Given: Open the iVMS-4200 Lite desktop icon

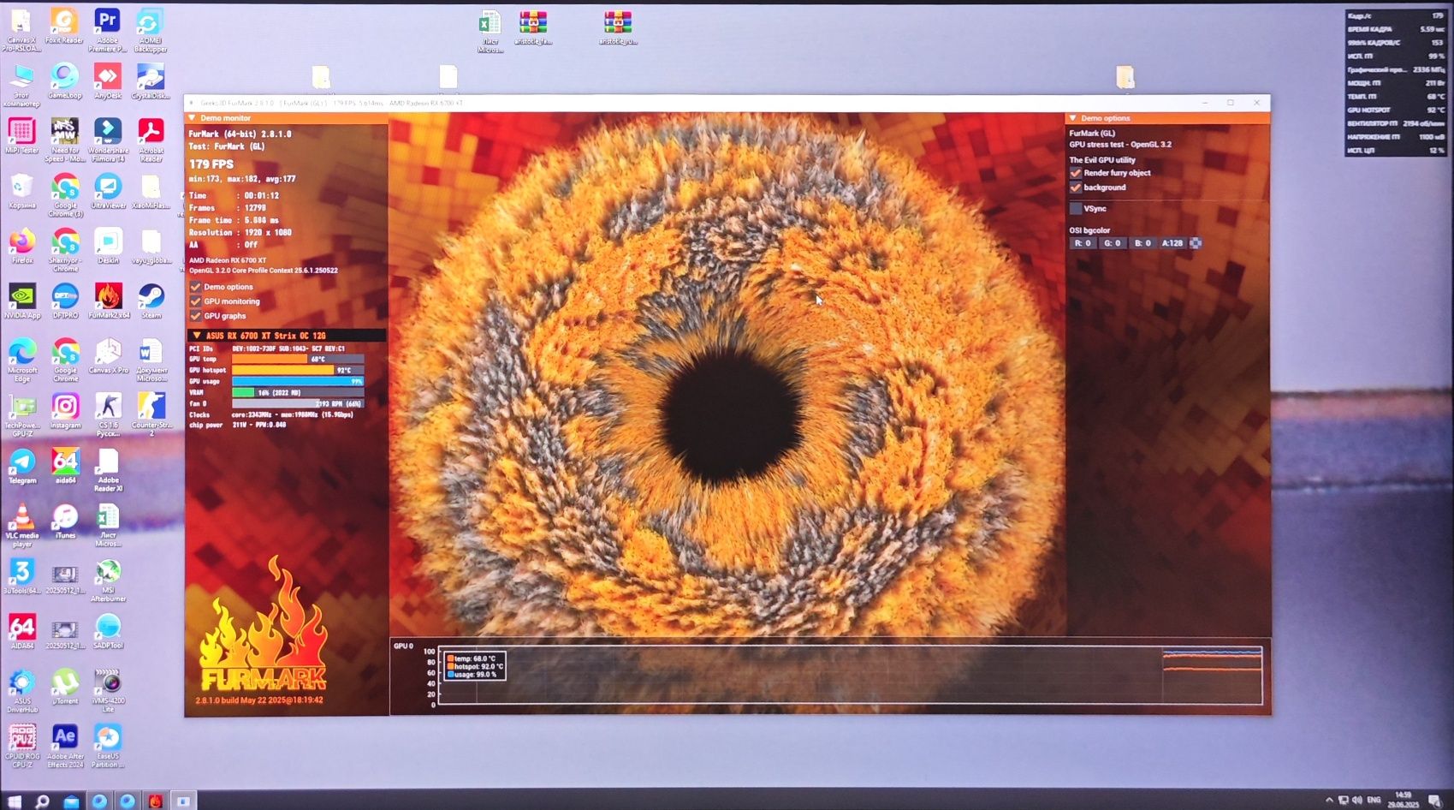Looking at the screenshot, I should (x=108, y=691).
